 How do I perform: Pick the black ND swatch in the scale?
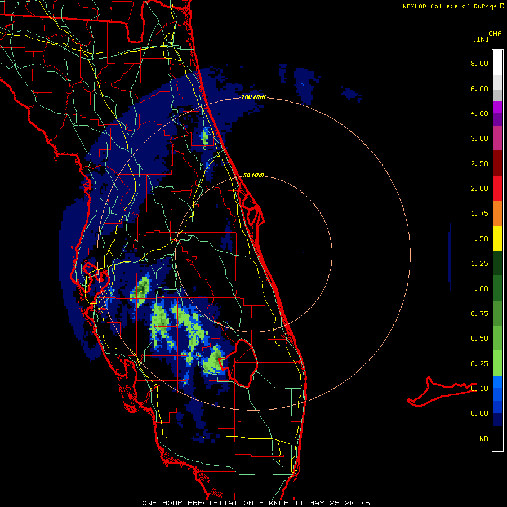pyautogui.click(x=497, y=438)
